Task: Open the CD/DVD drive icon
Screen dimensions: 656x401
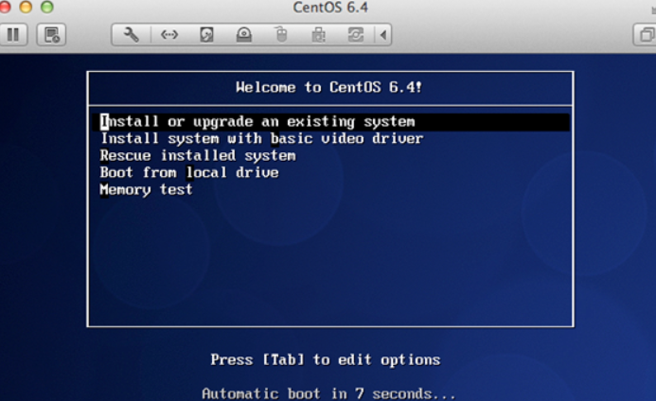Action: coord(244,35)
